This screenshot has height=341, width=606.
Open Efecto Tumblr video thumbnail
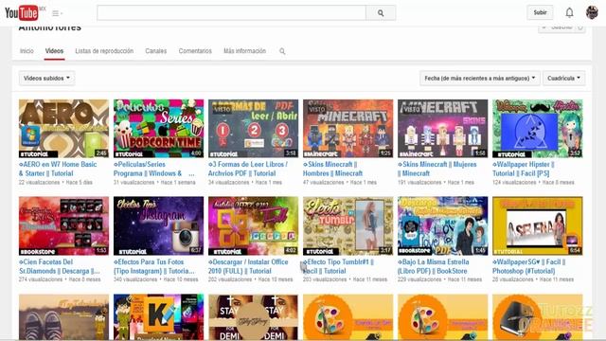(x=348, y=225)
